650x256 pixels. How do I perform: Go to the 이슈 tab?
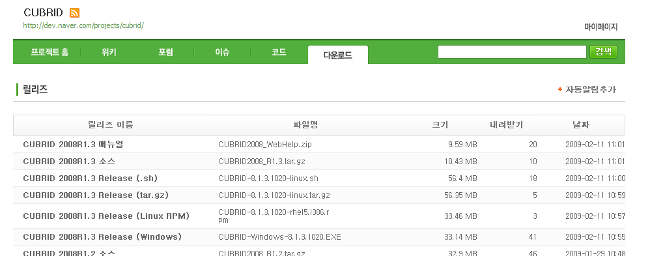222,52
